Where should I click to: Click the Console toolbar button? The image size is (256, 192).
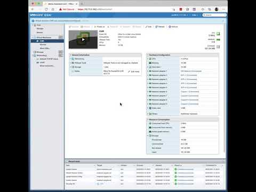pos(74,27)
